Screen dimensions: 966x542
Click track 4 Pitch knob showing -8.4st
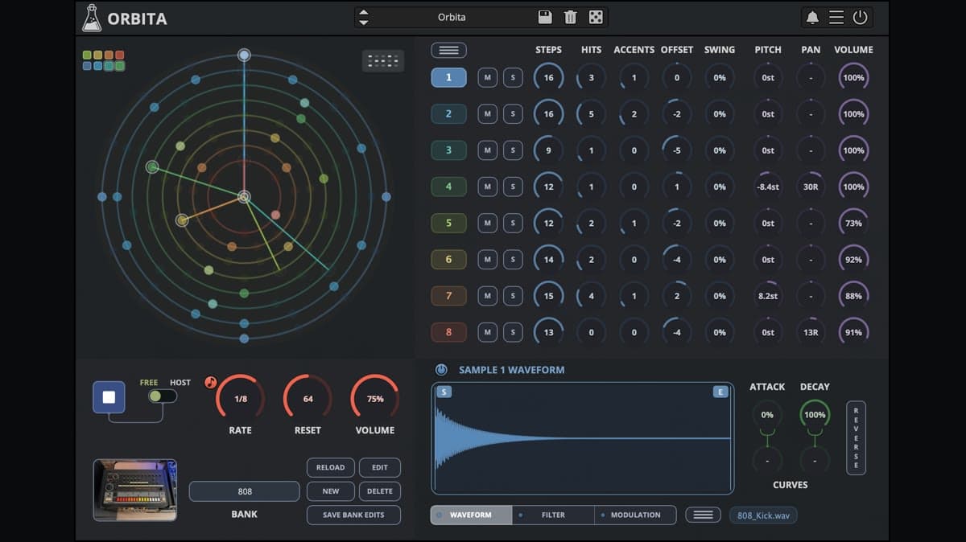coord(768,187)
